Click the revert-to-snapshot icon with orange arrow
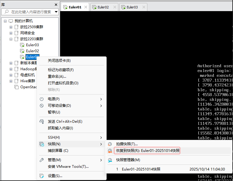The width and height of the screenshot is (233, 181). [x=110, y=151]
